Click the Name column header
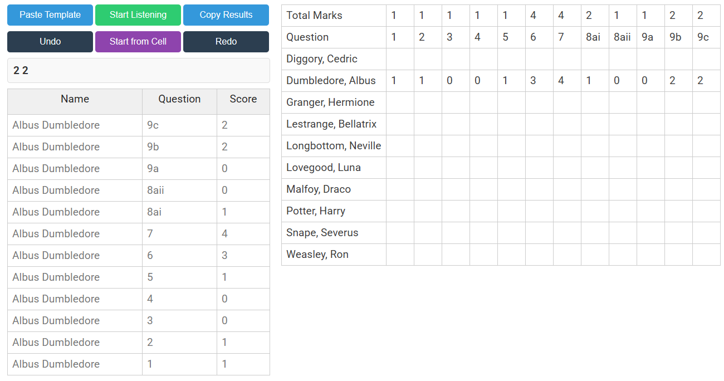 (75, 99)
